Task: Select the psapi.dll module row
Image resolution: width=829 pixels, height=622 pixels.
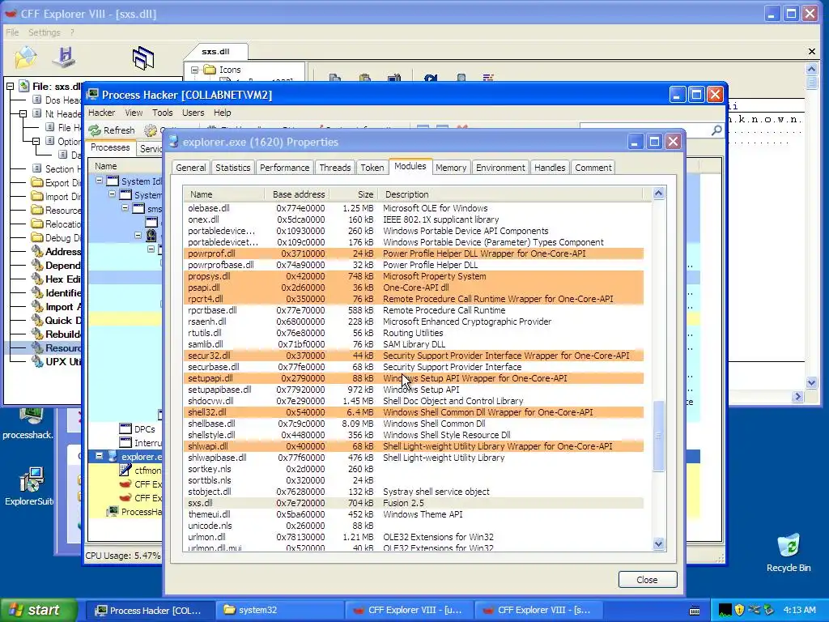Action: (x=414, y=288)
